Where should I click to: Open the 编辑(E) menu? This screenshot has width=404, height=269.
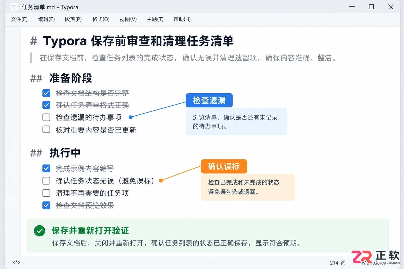tap(47, 19)
